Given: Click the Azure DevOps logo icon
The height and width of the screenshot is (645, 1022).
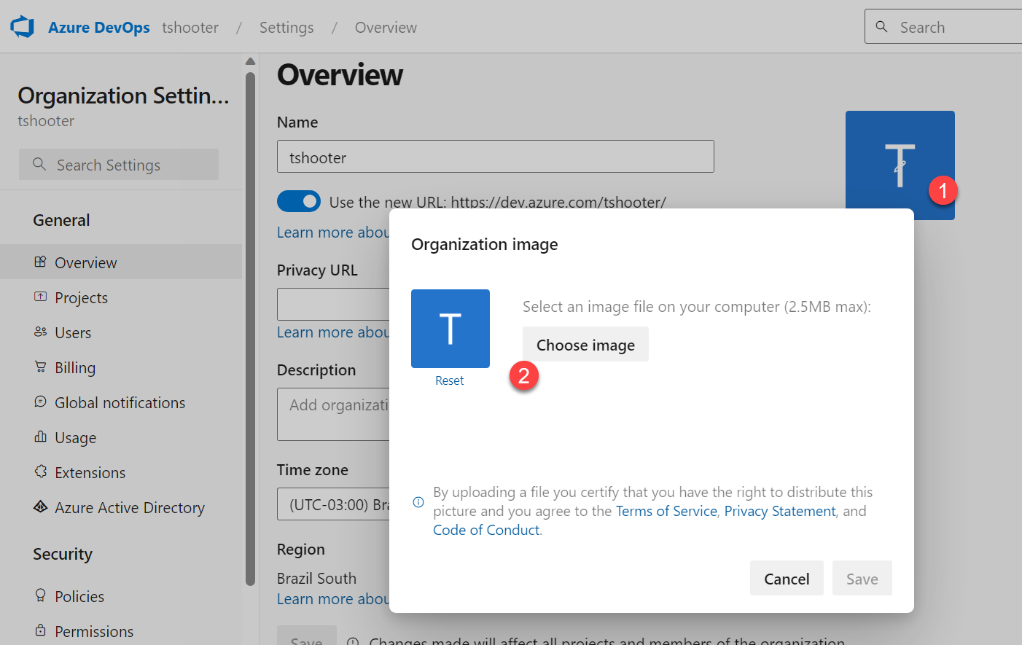Looking at the screenshot, I should pyautogui.click(x=23, y=27).
